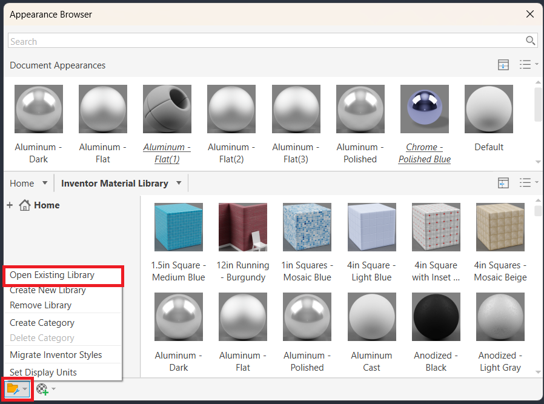Viewport: 544px width, 404px height.
Task: Select Remove Library from the menu
Action: click(63, 305)
